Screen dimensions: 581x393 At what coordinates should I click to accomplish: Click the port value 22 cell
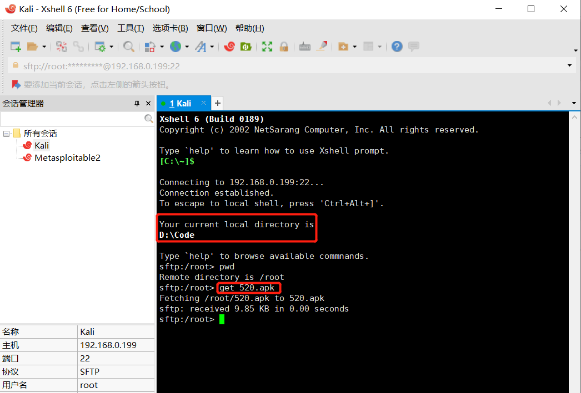tap(116, 358)
